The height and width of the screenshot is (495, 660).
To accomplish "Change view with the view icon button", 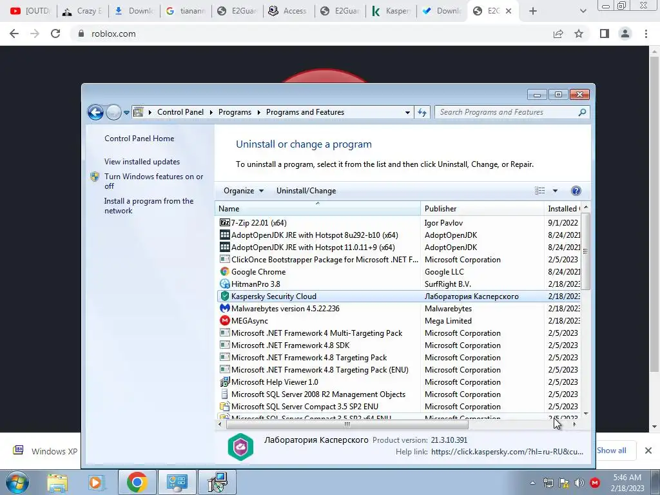I will click(540, 191).
